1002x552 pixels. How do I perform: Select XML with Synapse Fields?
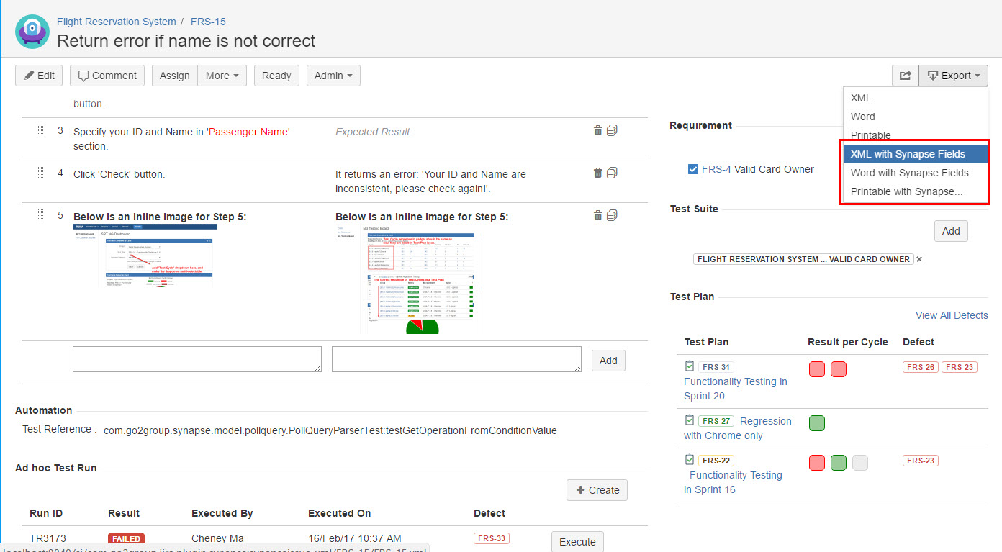(915, 154)
